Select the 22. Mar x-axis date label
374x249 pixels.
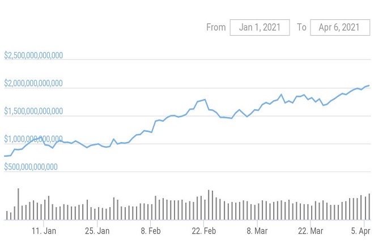(311, 231)
